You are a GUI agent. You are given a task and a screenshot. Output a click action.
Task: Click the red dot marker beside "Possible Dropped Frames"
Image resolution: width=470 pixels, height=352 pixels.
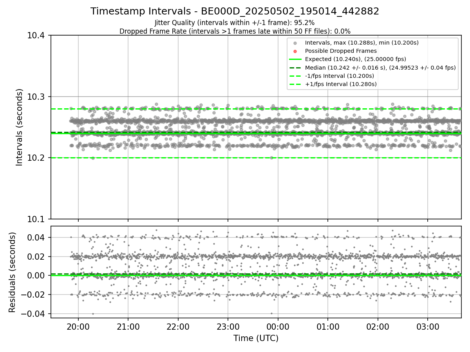coord(295,51)
